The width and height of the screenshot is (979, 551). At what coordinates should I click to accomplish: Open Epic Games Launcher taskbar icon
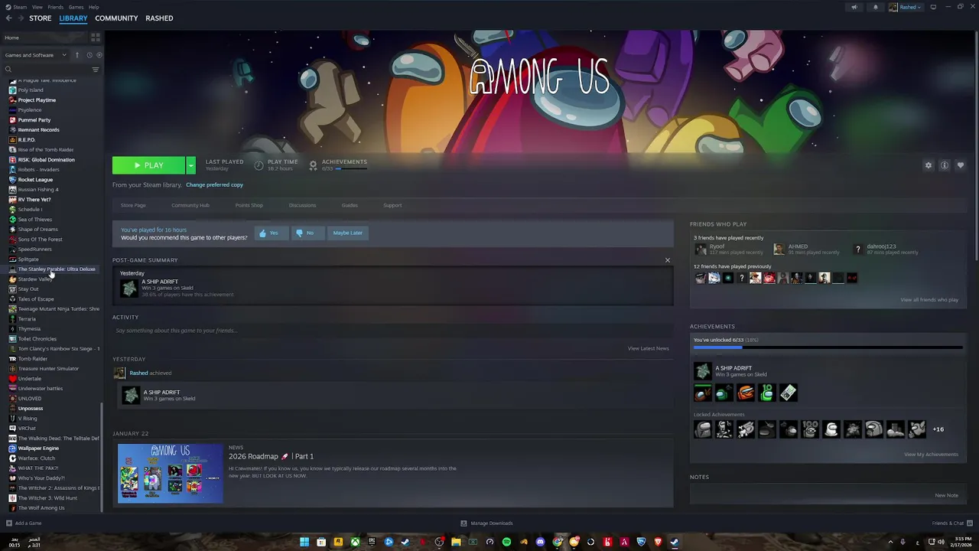click(x=372, y=542)
